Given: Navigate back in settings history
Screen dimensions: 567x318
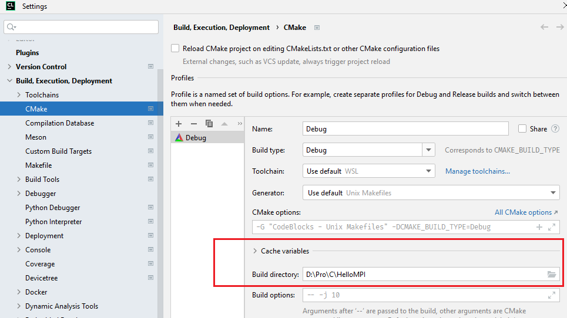Looking at the screenshot, I should (x=544, y=28).
